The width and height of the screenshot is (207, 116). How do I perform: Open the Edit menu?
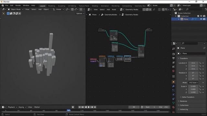pyautogui.click(x=12, y=5)
